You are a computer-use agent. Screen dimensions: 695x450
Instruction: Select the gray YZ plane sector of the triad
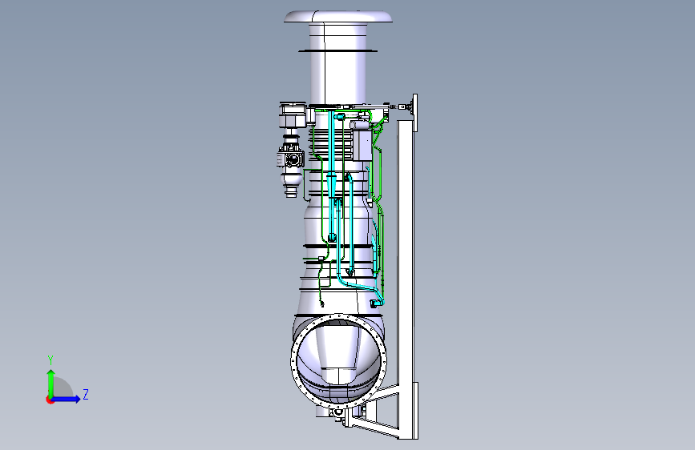coord(63,388)
